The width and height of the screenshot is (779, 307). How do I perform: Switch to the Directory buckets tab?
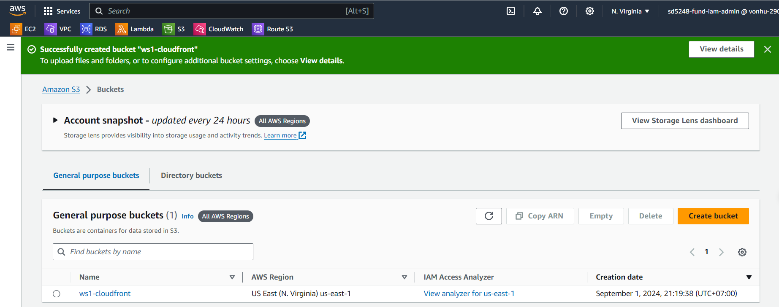[x=191, y=175]
